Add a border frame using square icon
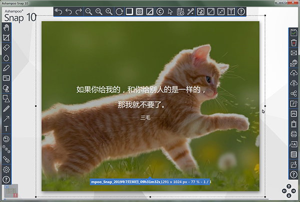Viewport: 300px width, 202px height. [129, 11]
